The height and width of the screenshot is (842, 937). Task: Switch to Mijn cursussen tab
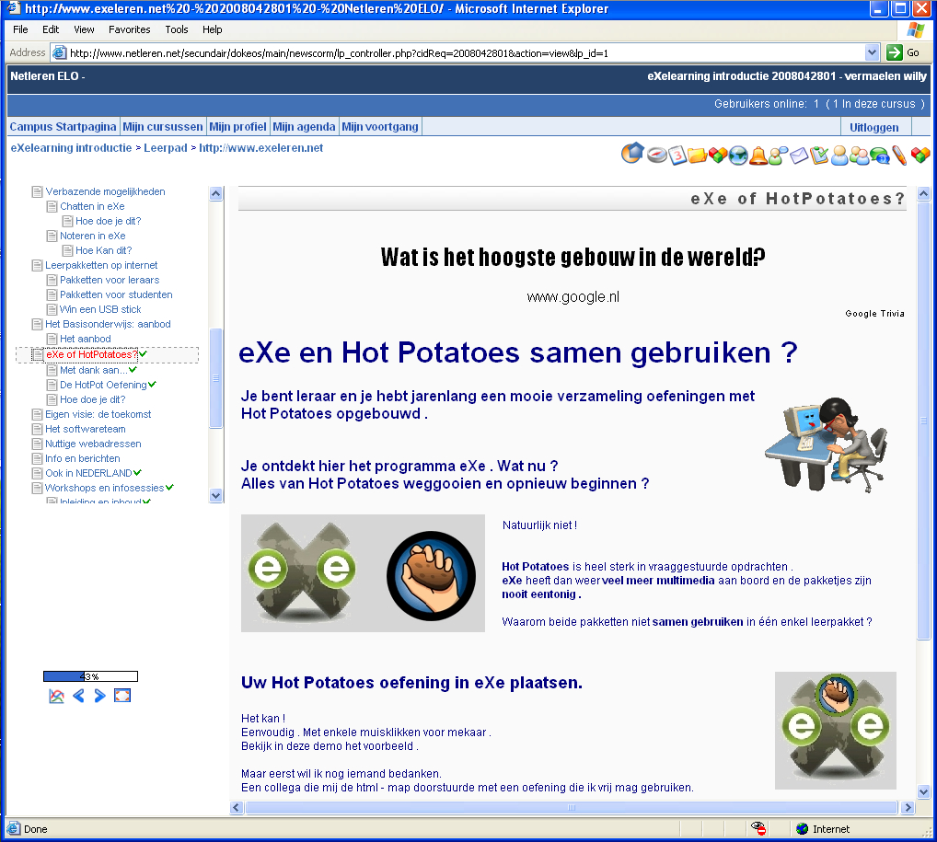point(163,127)
